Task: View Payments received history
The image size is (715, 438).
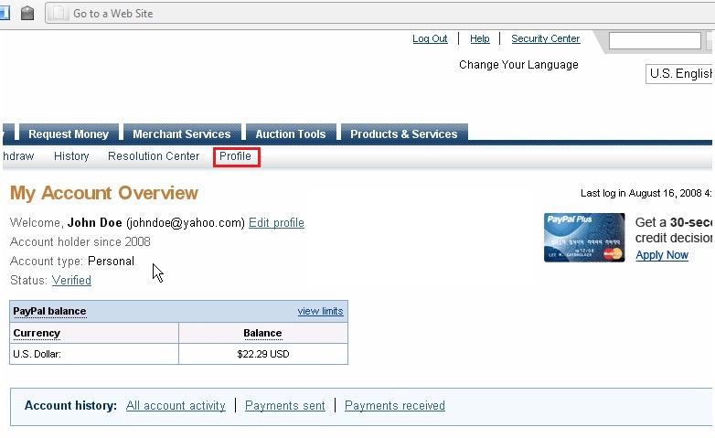Action: coord(395,406)
